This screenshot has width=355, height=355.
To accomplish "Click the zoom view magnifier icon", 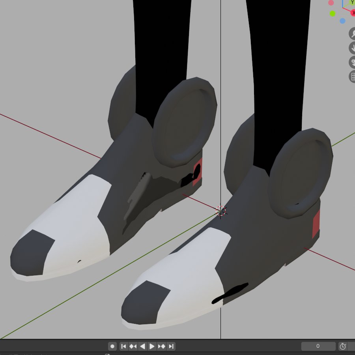I will 352,34.
